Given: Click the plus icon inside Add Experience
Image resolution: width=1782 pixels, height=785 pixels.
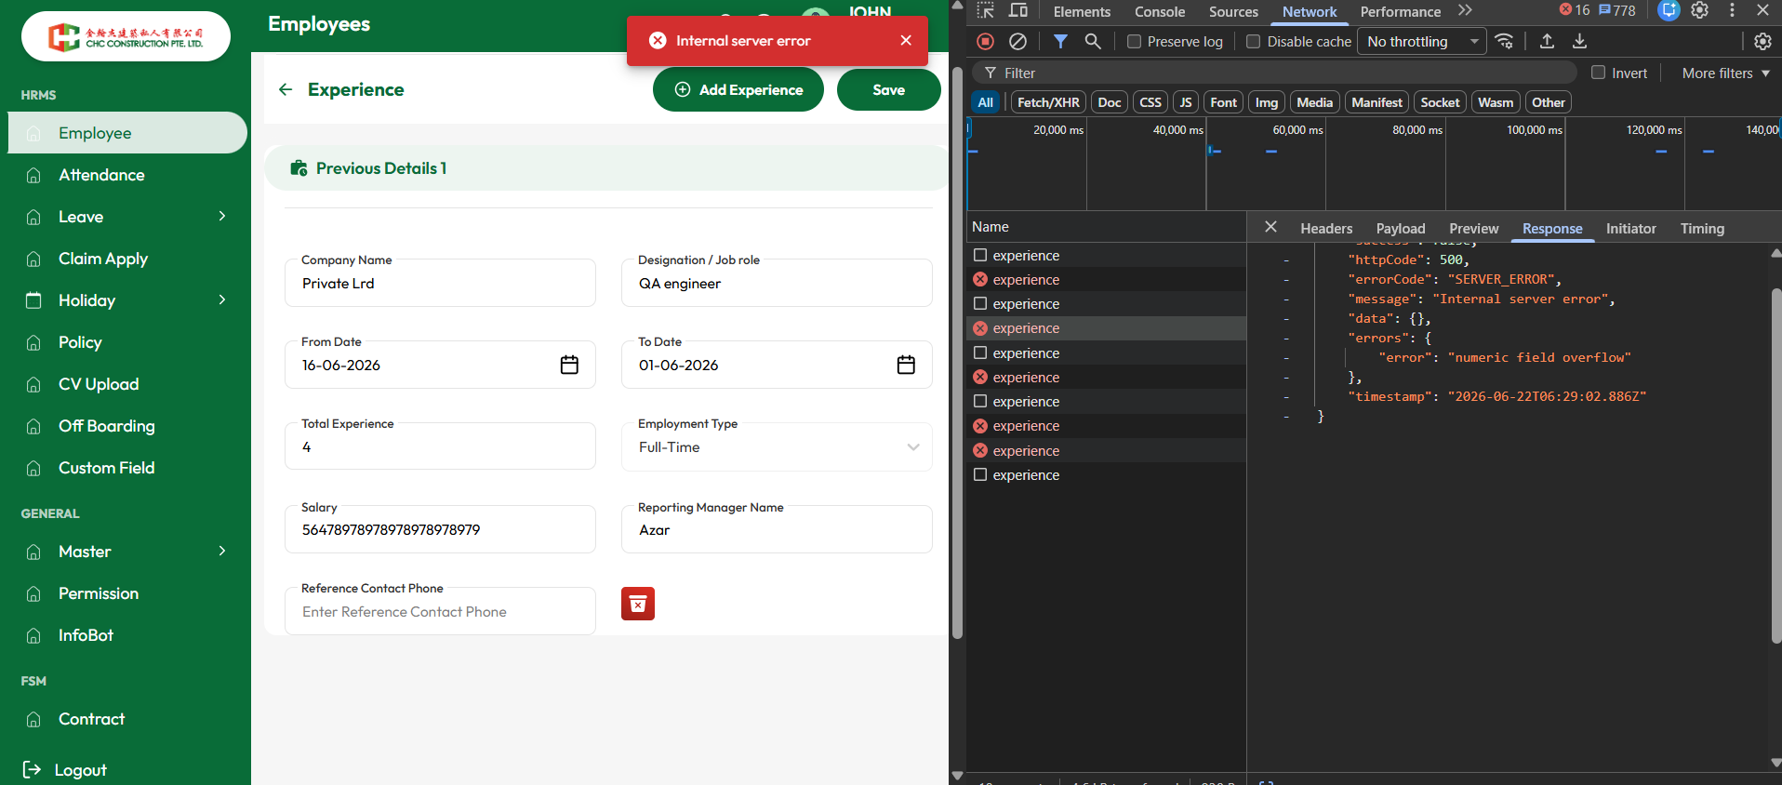Looking at the screenshot, I should [x=683, y=89].
